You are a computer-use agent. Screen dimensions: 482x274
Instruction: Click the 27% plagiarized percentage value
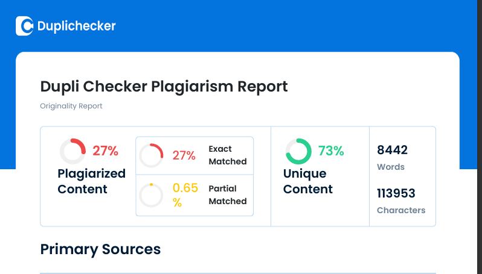[105, 151]
